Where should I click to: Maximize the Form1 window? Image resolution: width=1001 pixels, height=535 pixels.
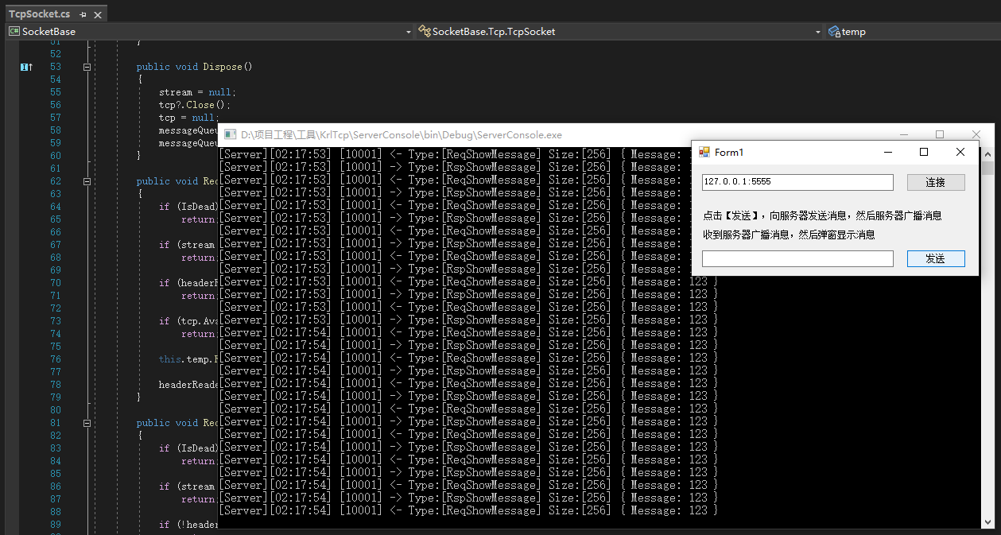(923, 152)
